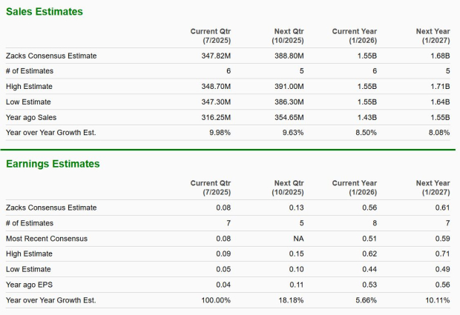Click the 0.71 high EPS estimate
This screenshot has height=315, width=460.
tap(443, 254)
